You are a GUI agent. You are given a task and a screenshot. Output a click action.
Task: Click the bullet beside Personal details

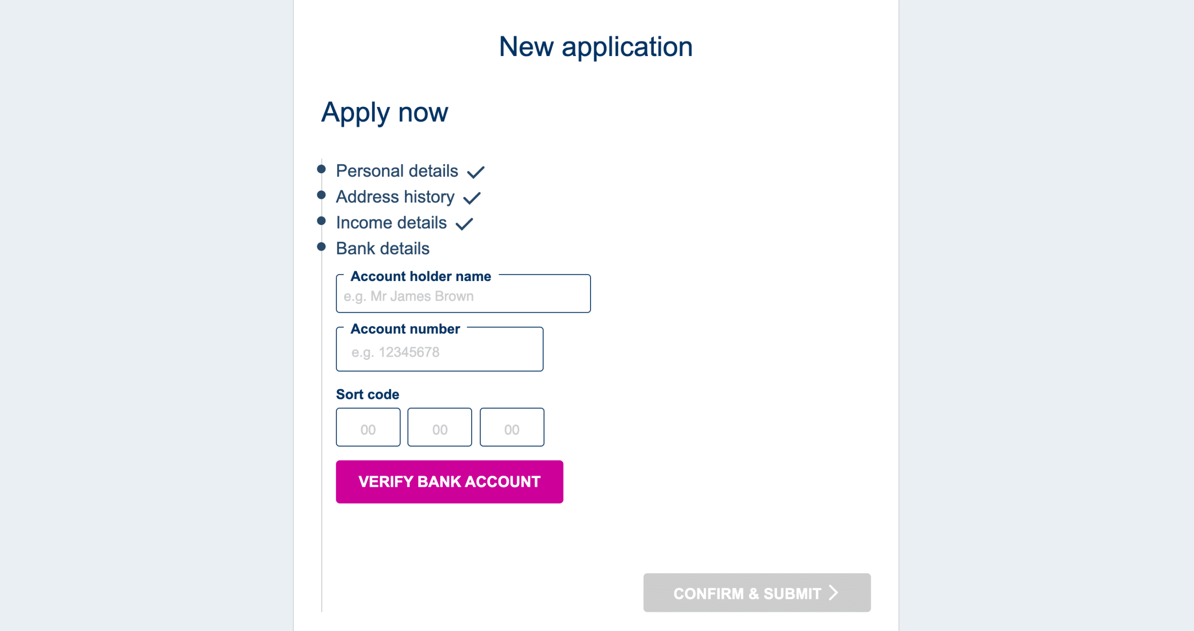[321, 169]
